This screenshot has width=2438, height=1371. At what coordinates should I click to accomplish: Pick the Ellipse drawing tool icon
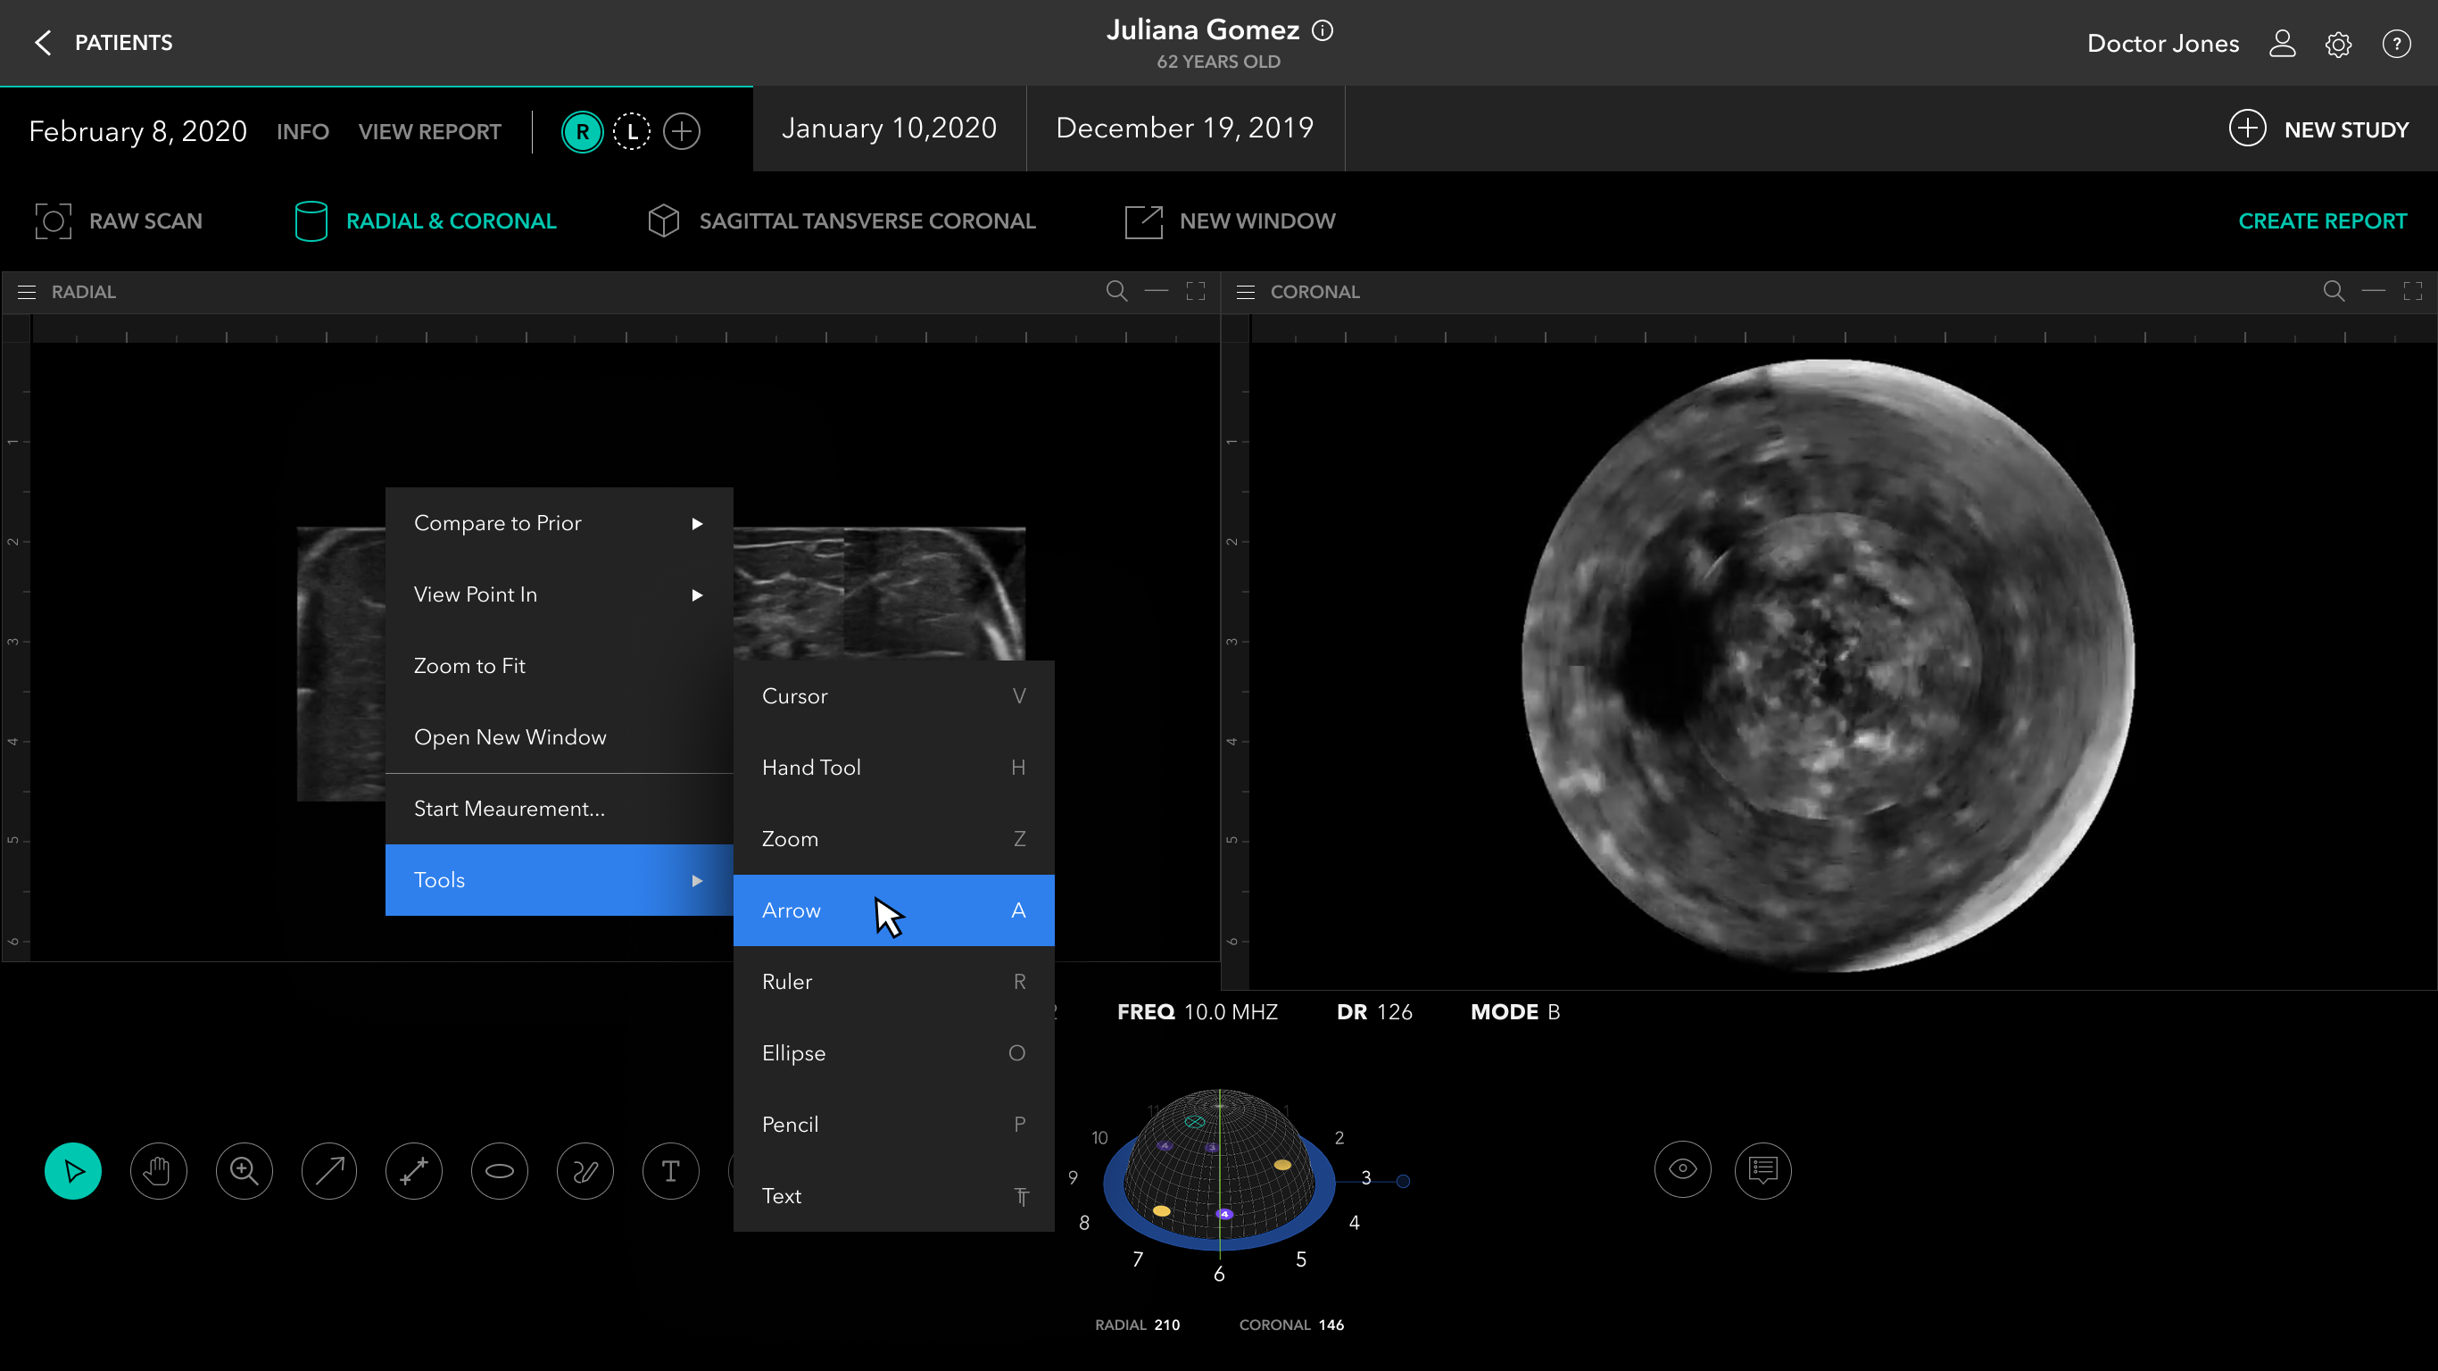(499, 1171)
